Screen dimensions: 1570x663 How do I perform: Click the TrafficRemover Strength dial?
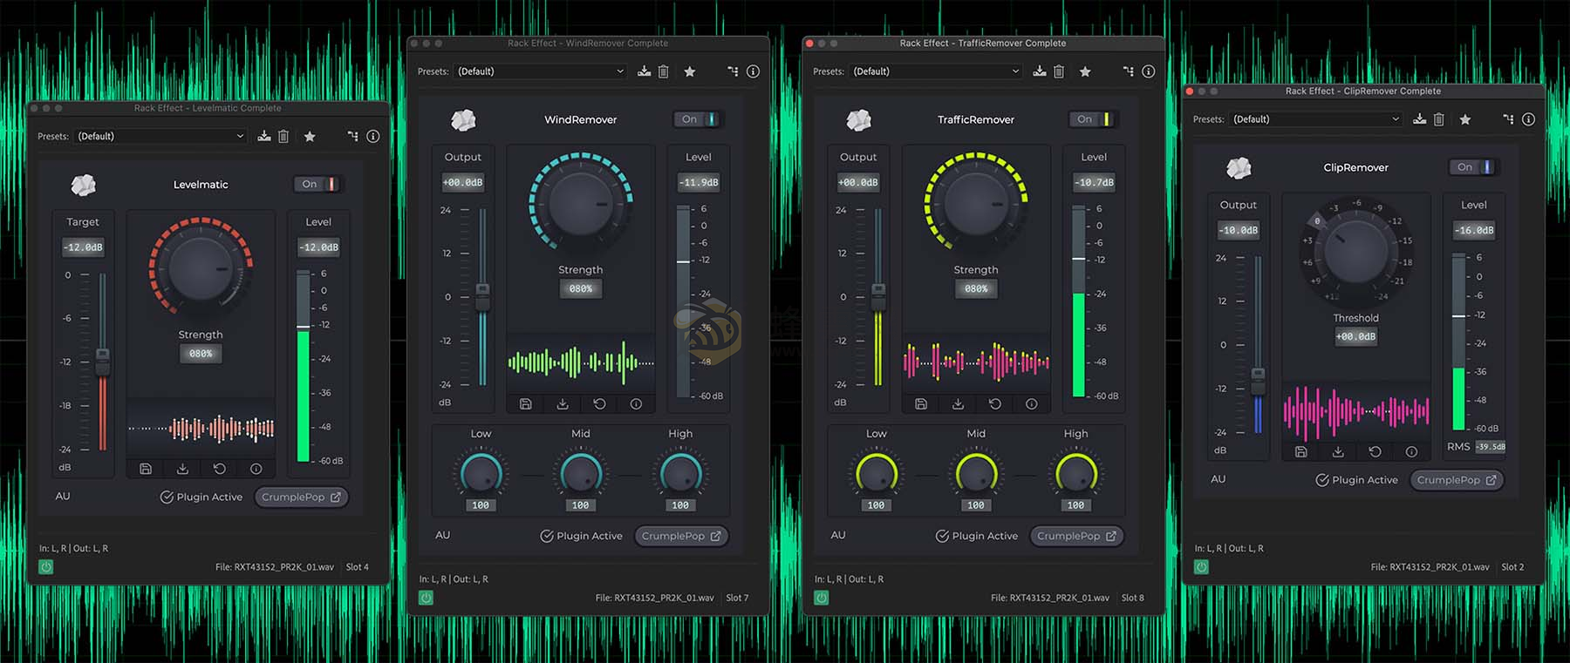[x=976, y=204]
